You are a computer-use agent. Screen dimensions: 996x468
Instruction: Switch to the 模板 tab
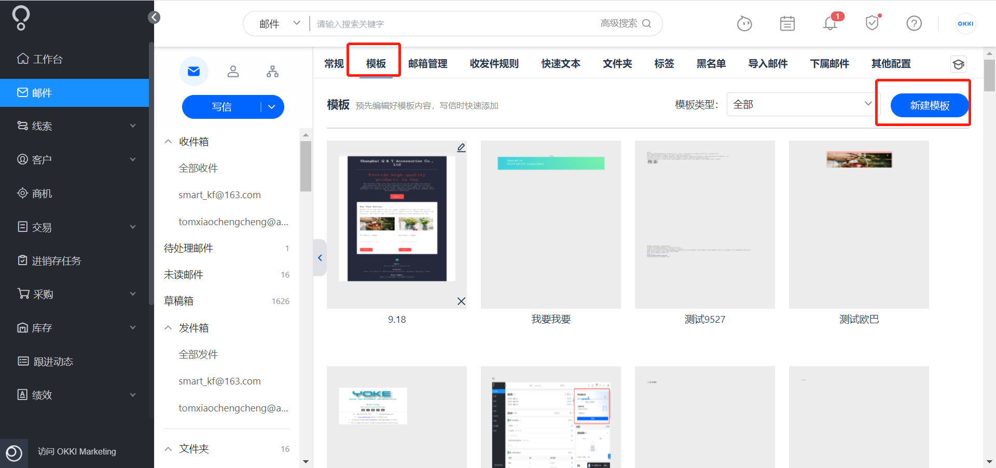tap(376, 64)
